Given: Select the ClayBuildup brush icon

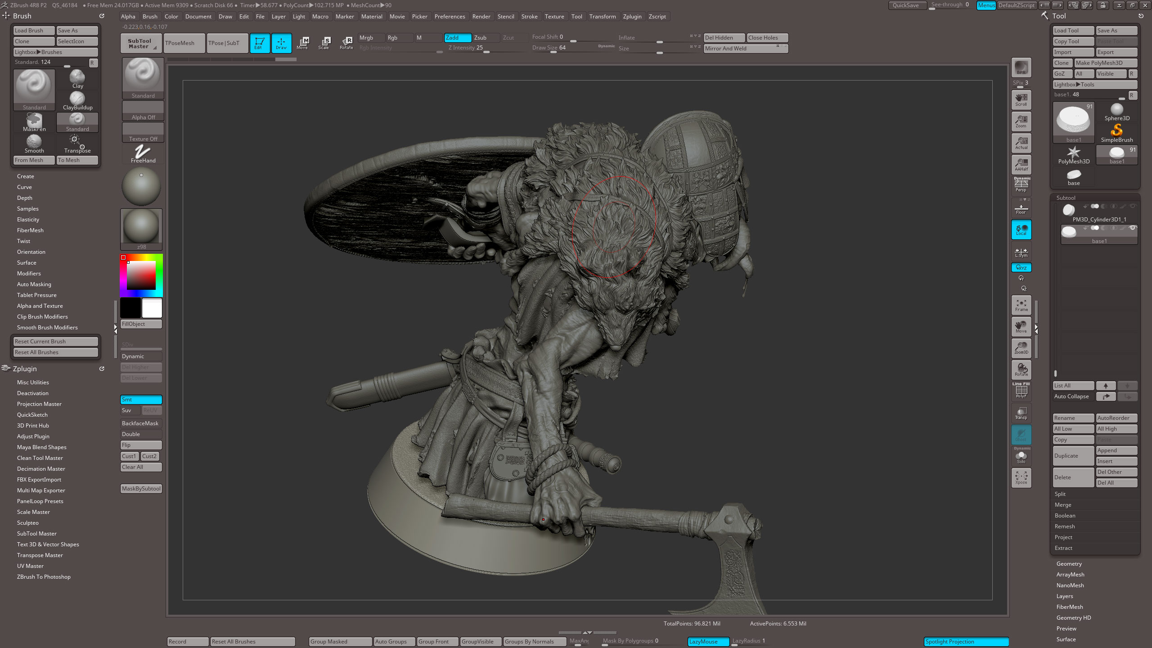Looking at the screenshot, I should click(x=77, y=101).
